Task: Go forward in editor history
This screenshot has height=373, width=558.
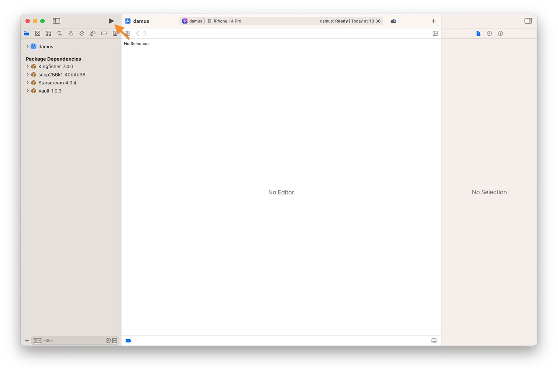Action: [x=145, y=33]
